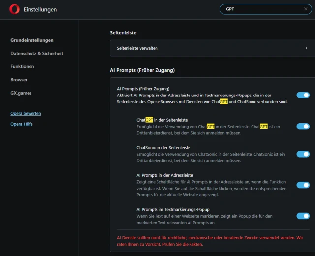The image size is (315, 256).
Task: Toggle ChatGPT in der Seitenleiste off
Action: pos(303,127)
